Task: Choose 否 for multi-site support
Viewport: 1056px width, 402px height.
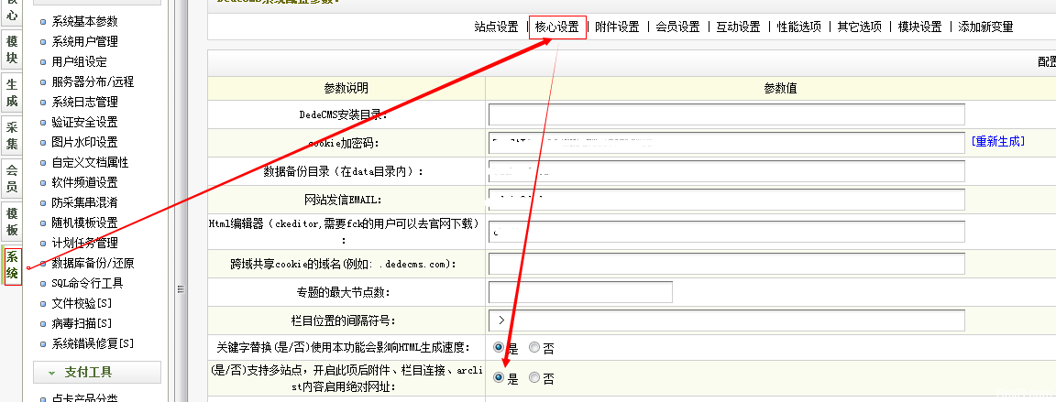Action: point(534,378)
